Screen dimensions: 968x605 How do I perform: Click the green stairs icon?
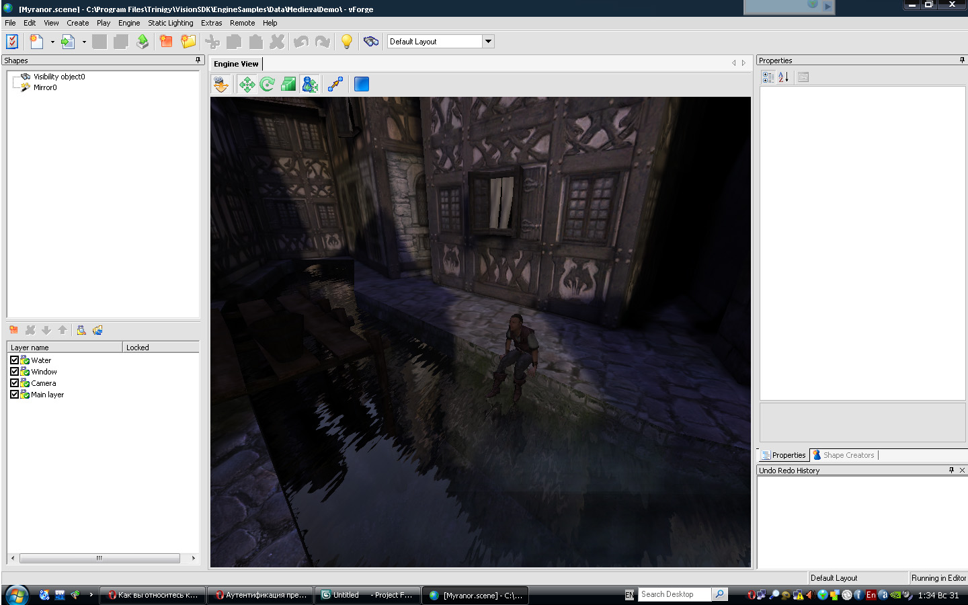click(288, 84)
